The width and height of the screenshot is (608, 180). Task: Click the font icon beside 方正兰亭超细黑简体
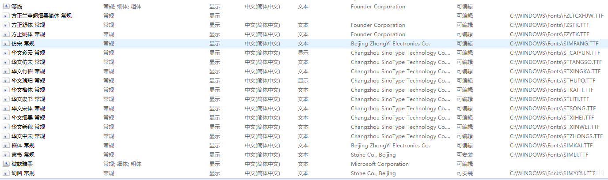click(6, 16)
